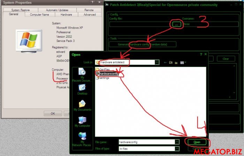Switch to Remote tab
The width and height of the screenshot is (244, 156).
89,10
